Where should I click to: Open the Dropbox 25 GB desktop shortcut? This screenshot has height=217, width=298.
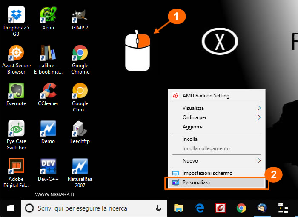pyautogui.click(x=16, y=15)
